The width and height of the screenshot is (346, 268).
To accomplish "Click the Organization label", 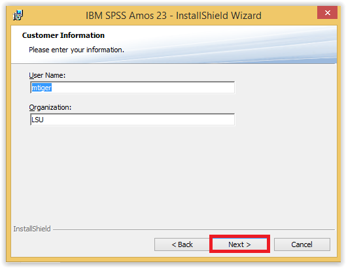I will (50, 107).
